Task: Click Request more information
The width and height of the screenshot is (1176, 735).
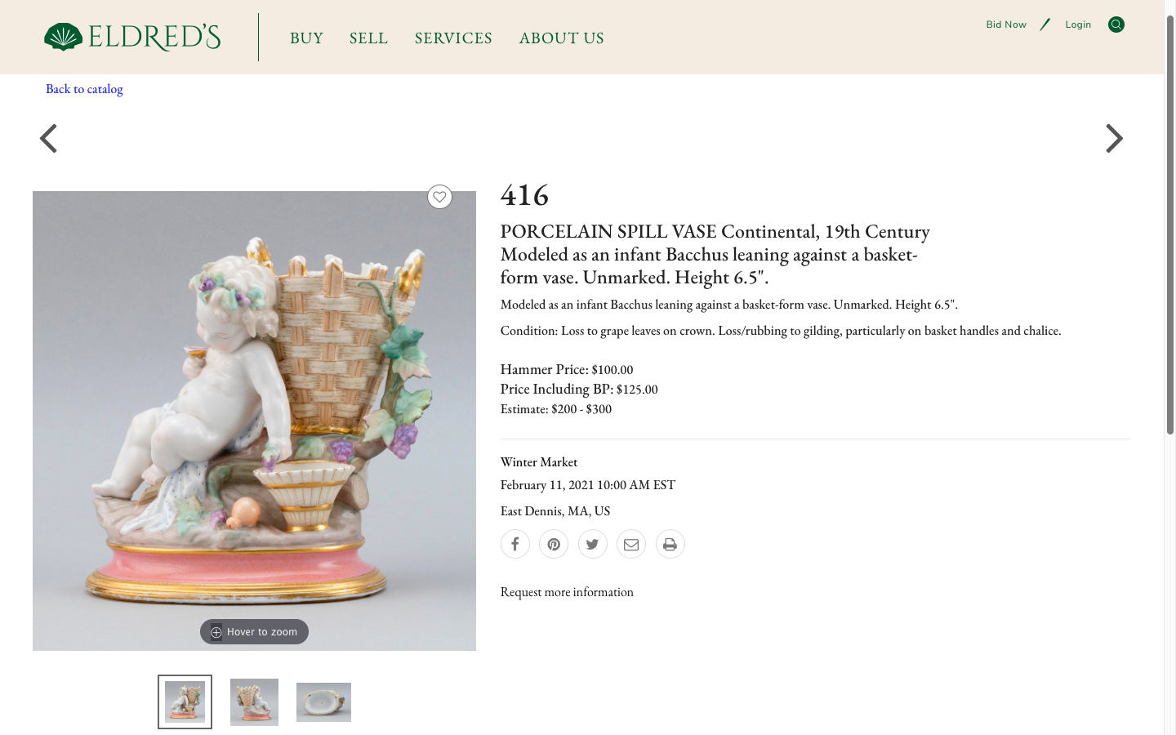Action: pos(567,592)
